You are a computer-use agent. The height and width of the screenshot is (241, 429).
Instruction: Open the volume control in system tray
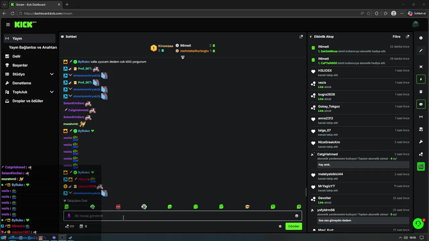click(x=406, y=238)
